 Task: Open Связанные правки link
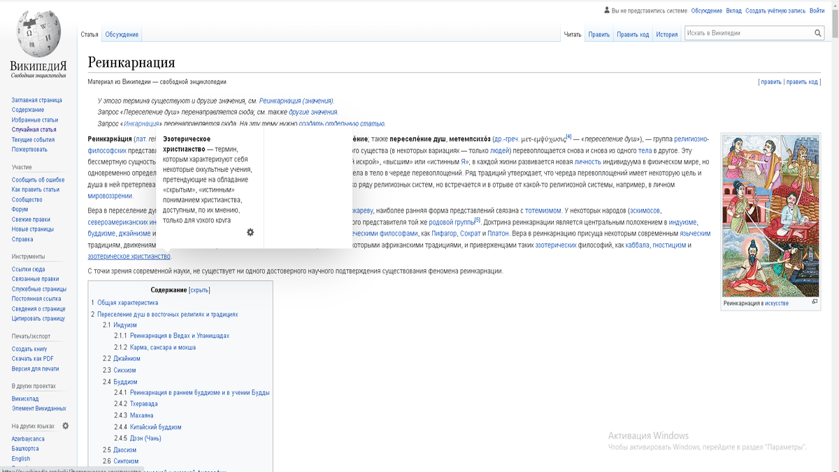click(35, 279)
